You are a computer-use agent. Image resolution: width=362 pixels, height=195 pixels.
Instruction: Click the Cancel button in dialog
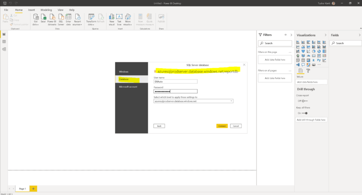(x=236, y=126)
